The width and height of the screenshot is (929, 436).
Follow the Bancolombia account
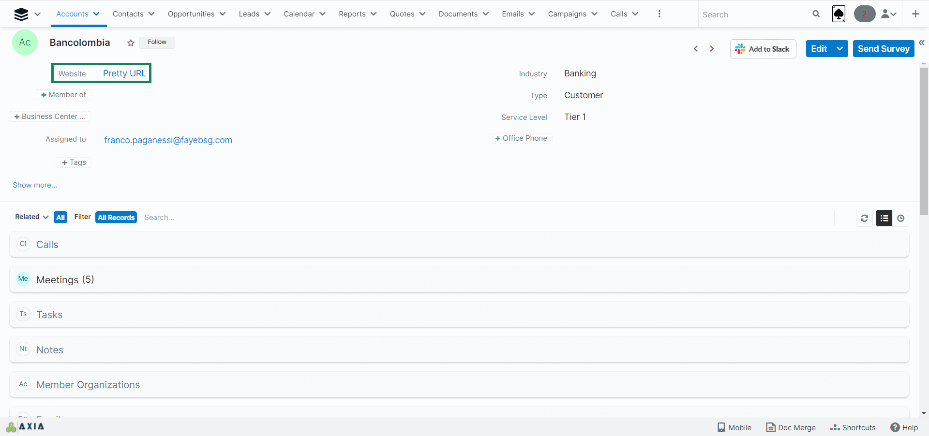pyautogui.click(x=157, y=42)
